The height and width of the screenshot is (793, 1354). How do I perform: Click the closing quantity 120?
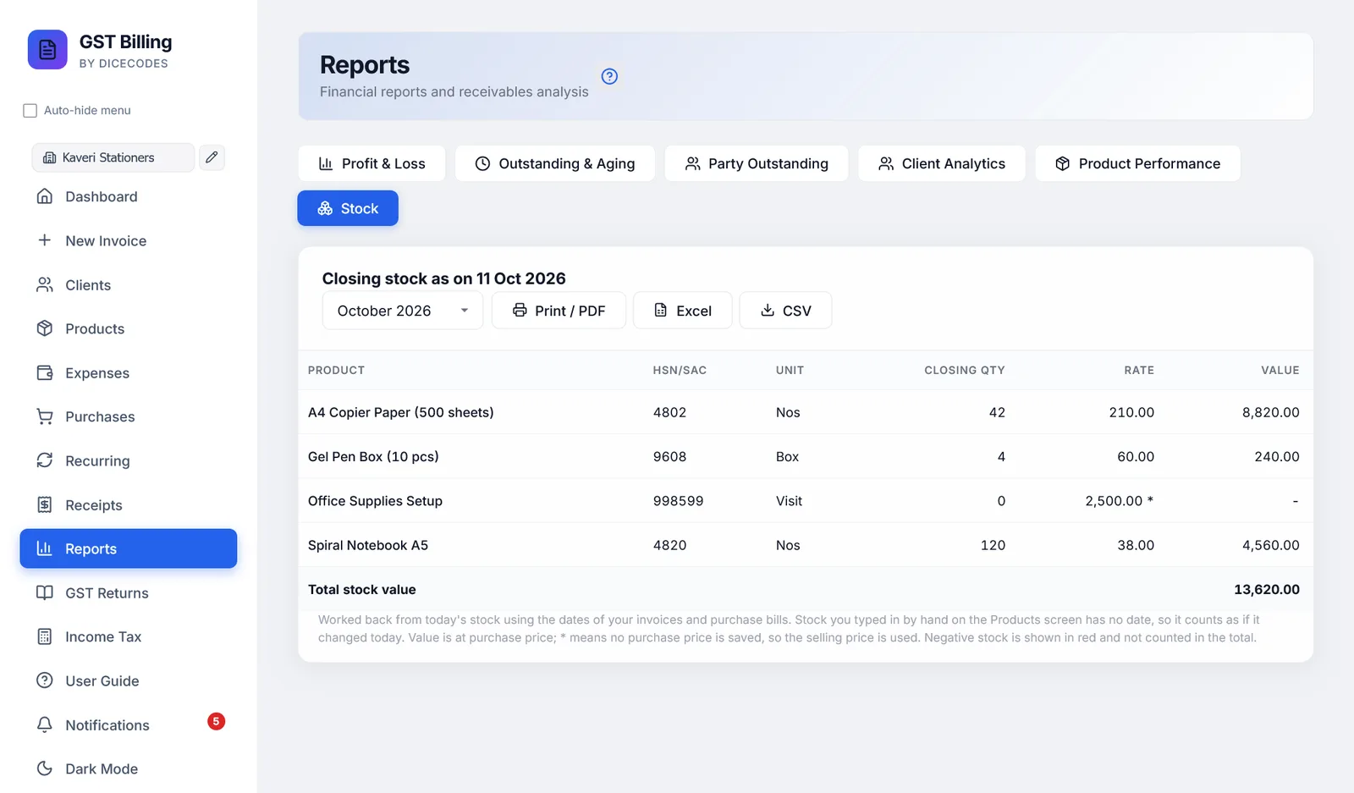[x=993, y=545]
